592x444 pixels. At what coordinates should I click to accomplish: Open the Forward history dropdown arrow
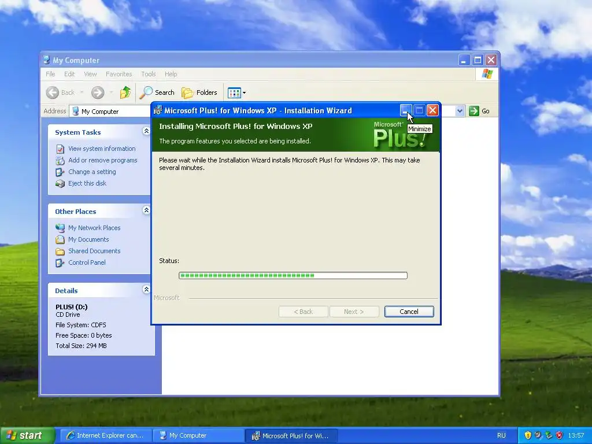[x=111, y=92]
